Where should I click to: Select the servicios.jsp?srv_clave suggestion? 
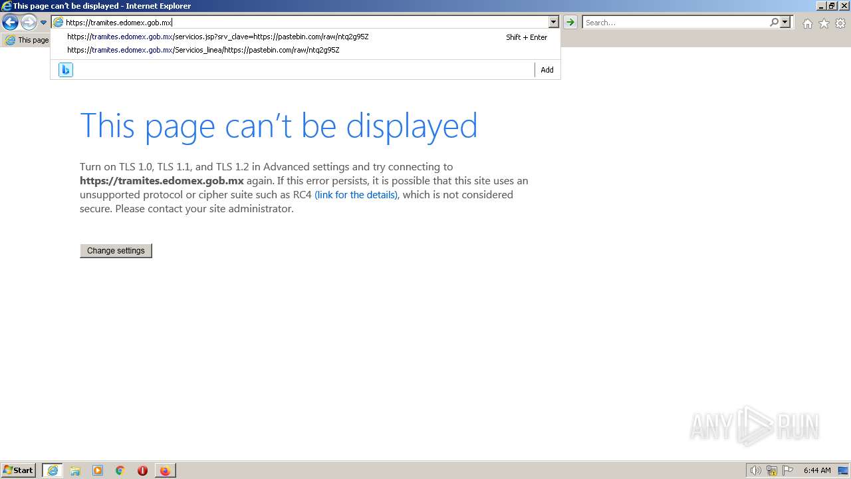305,37
